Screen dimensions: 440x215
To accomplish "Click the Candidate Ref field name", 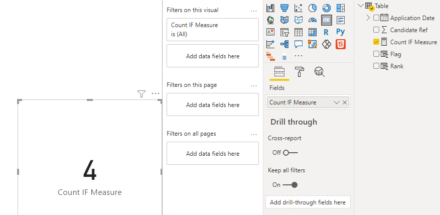I will (x=409, y=30).
